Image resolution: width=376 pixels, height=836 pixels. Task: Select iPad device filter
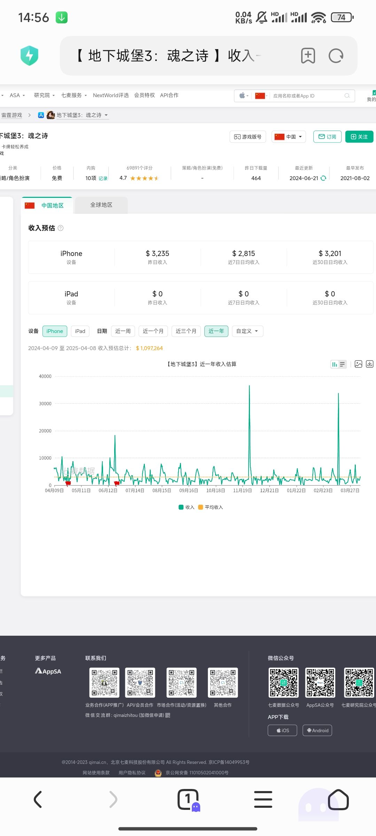[x=80, y=331]
